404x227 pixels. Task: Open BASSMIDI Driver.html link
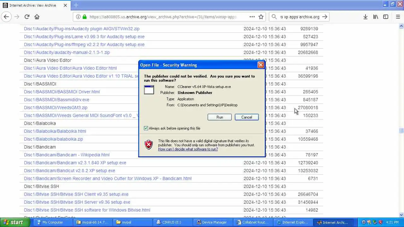(62, 92)
